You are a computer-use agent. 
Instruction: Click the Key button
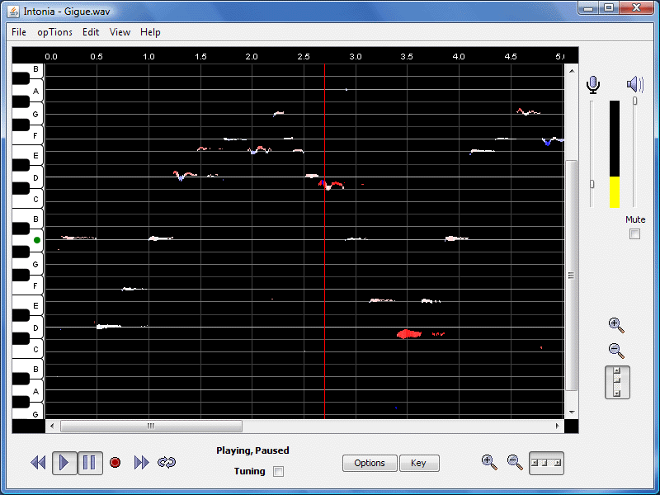tap(419, 463)
